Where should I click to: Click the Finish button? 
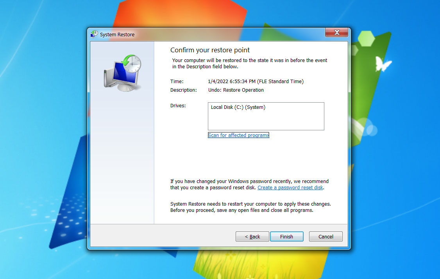(286, 236)
